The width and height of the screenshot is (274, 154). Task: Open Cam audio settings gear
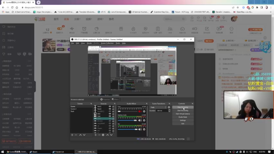click(144, 112)
